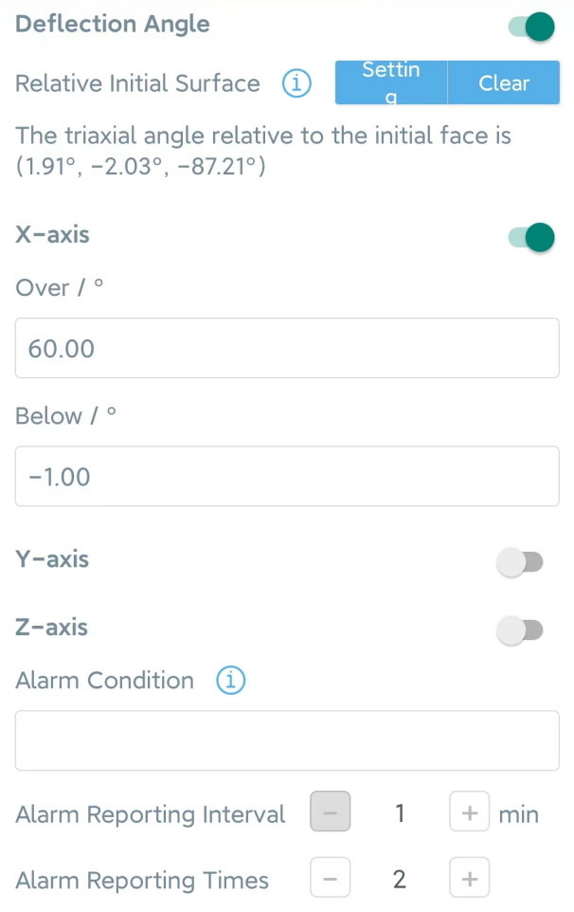Increase Alarm Reporting Interval with plus
The height and width of the screenshot is (912, 574).
[x=469, y=812]
